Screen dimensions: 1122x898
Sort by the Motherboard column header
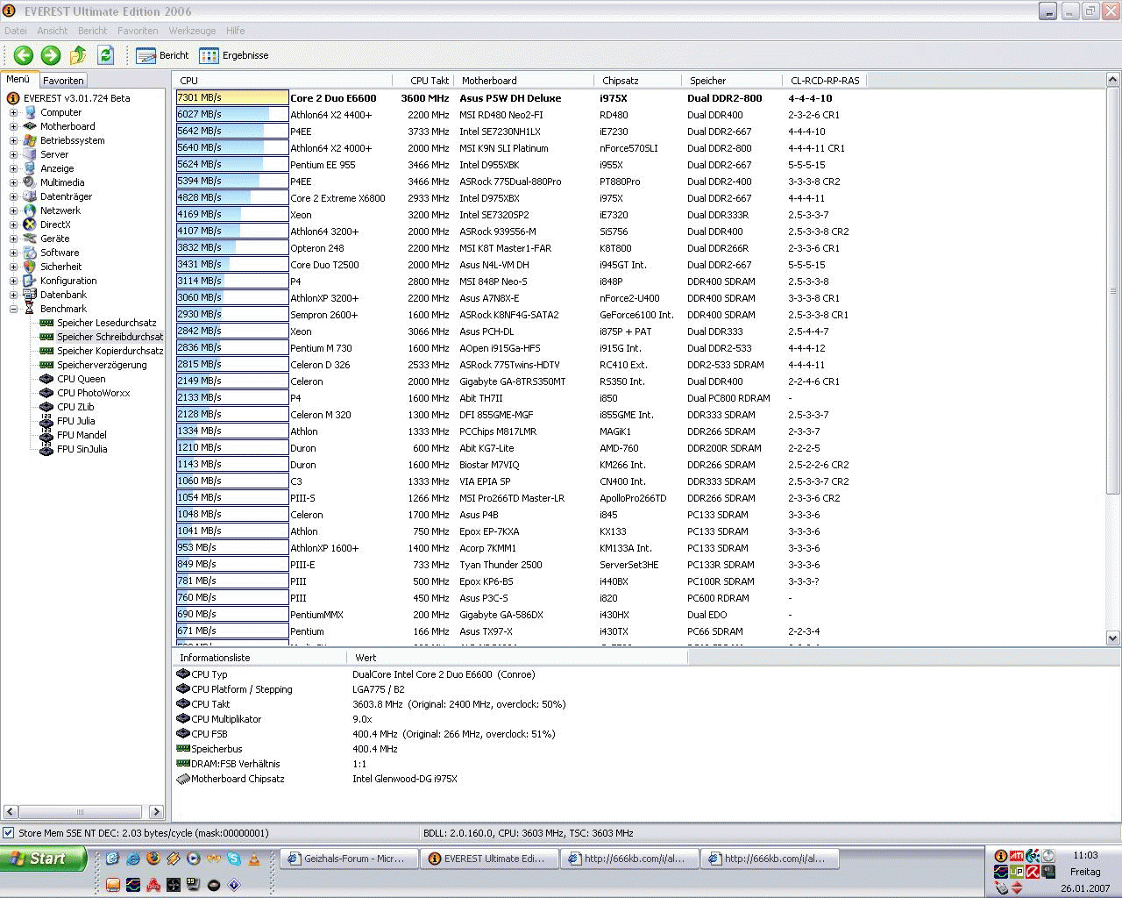525,81
